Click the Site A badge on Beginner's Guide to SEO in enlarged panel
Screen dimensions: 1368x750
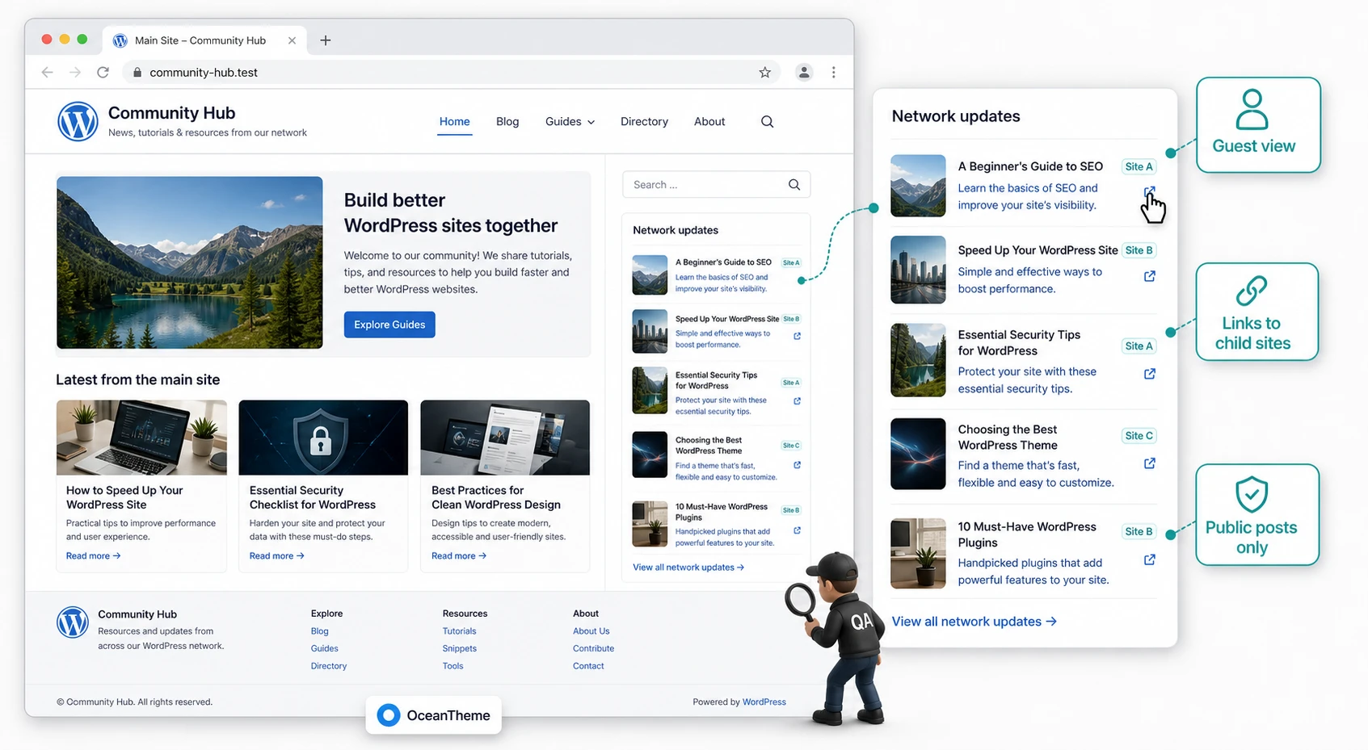tap(1139, 167)
